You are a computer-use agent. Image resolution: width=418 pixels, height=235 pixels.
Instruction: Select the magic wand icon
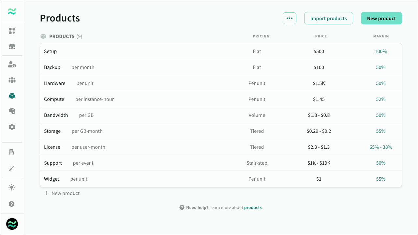12,169
